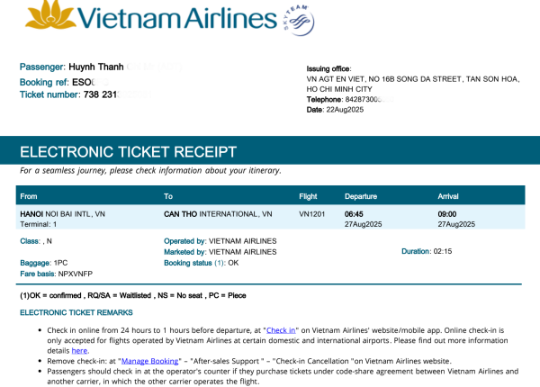Image resolution: width=540 pixels, height=387 pixels.
Task: Select flight number VN1201
Action: click(x=310, y=214)
